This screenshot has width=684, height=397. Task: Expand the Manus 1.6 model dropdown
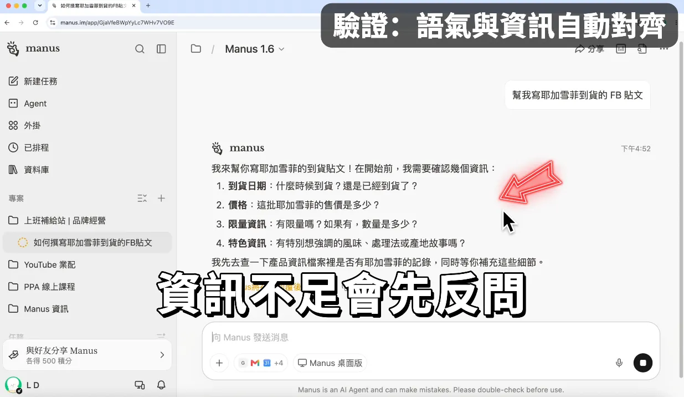pos(255,49)
